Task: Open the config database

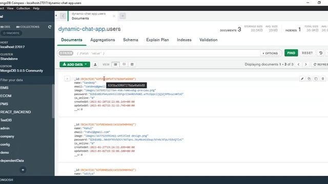Action: click(5, 144)
